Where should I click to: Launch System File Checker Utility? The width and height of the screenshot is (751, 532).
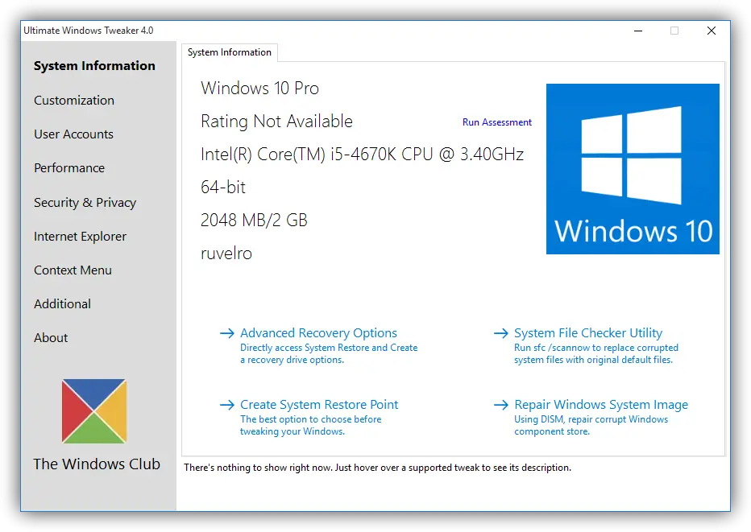[x=588, y=332]
